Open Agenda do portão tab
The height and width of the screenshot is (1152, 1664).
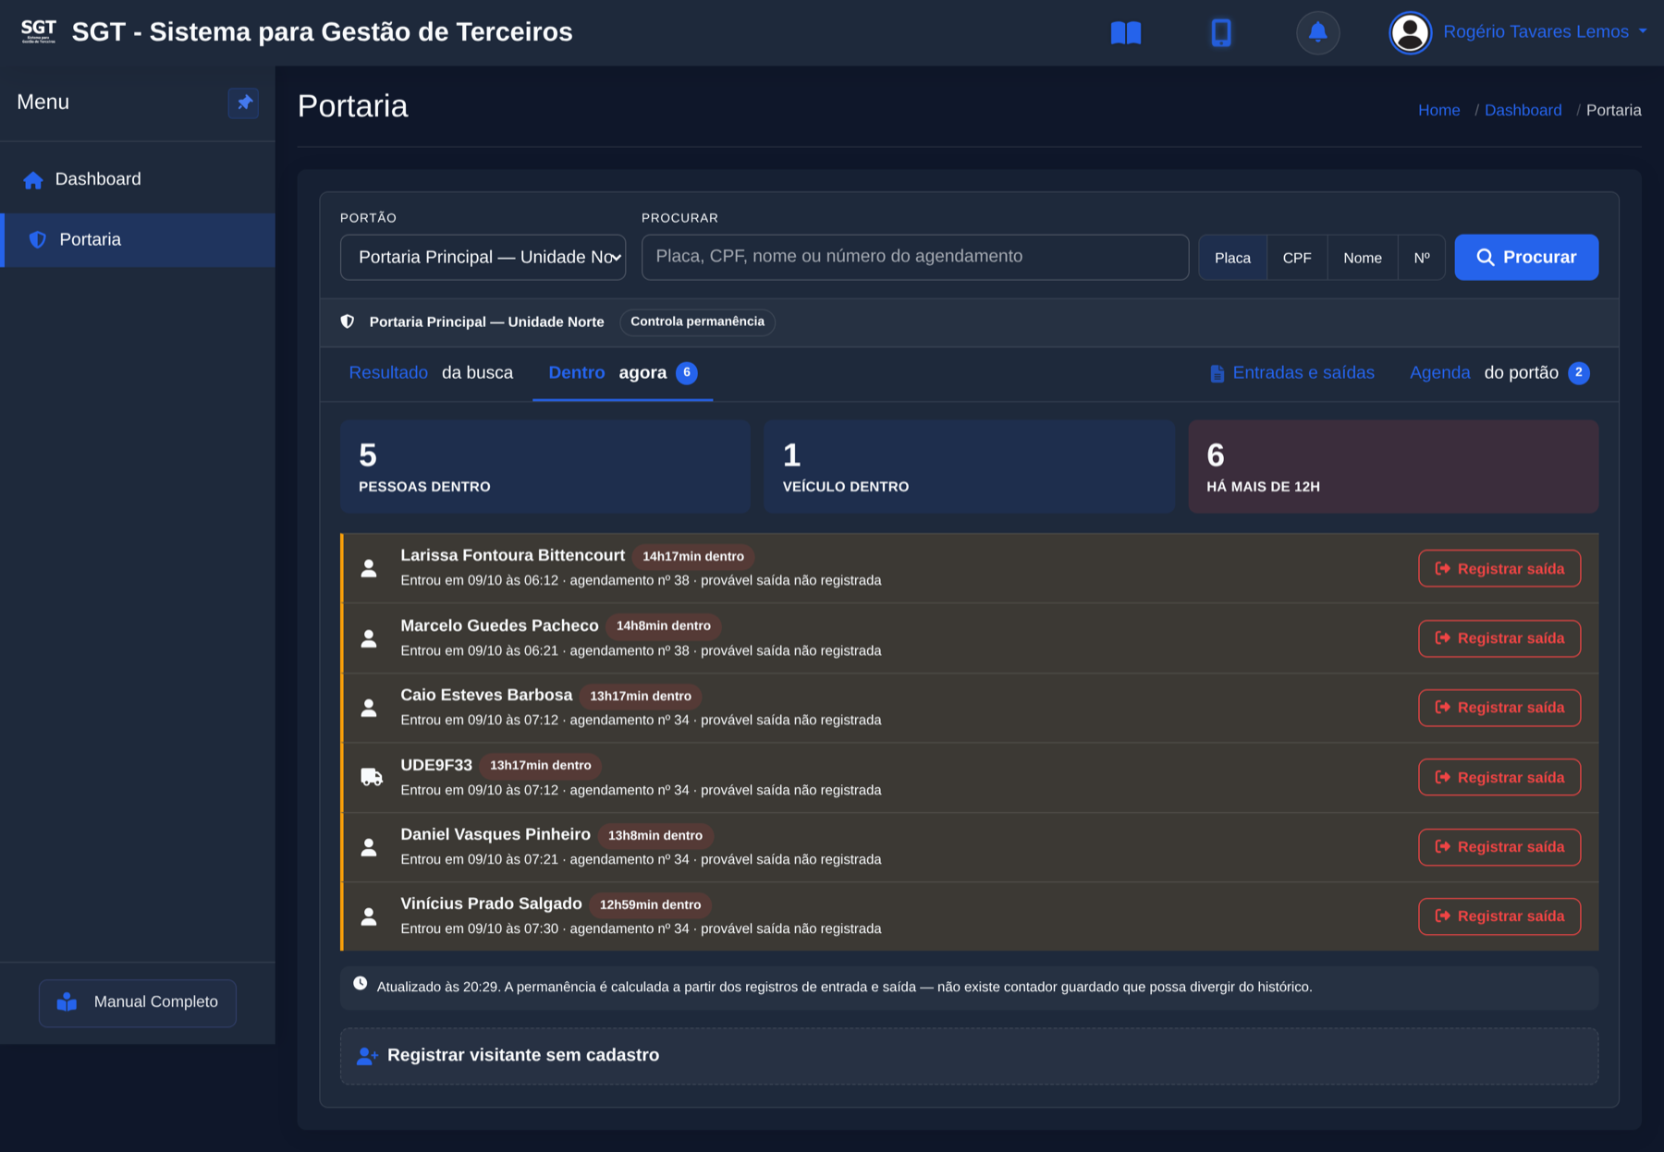point(1499,373)
